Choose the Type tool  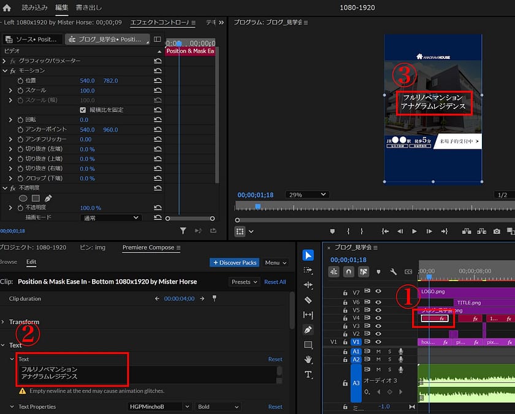[308, 374]
